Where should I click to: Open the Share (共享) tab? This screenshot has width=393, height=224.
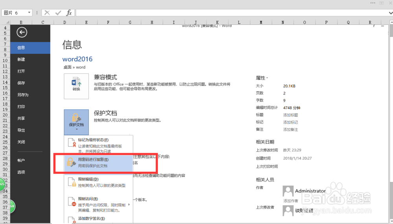point(30,118)
